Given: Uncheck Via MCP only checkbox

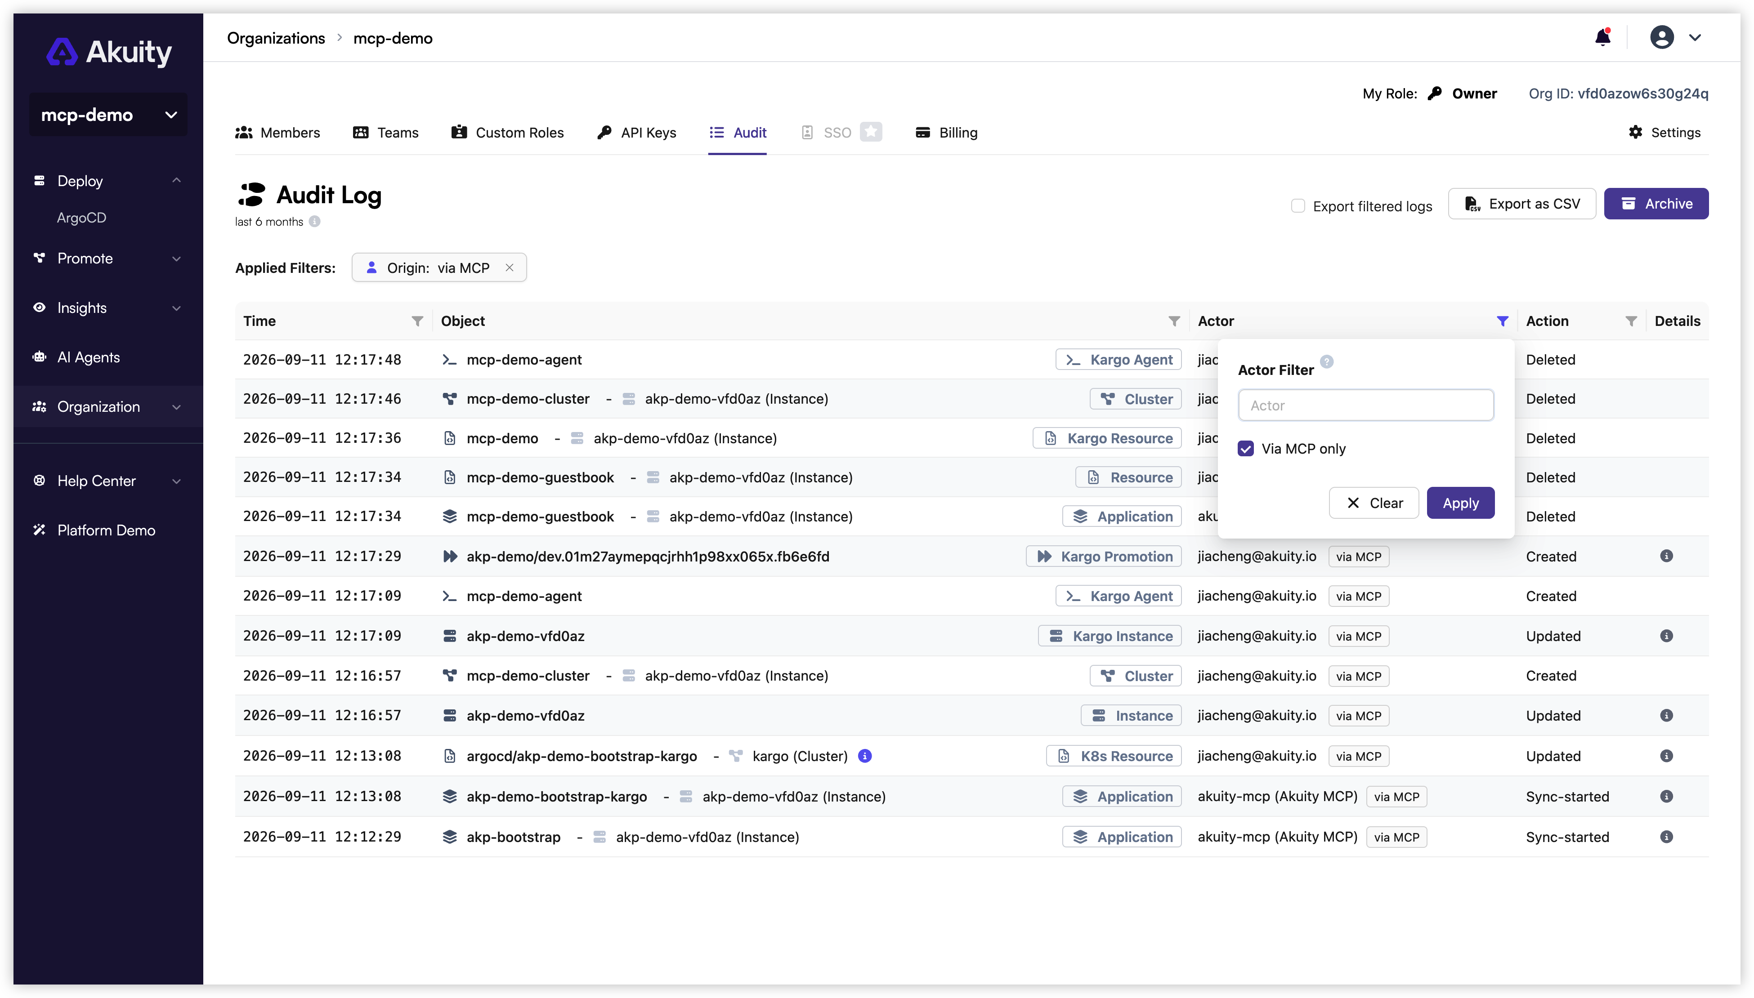Looking at the screenshot, I should click(1245, 448).
